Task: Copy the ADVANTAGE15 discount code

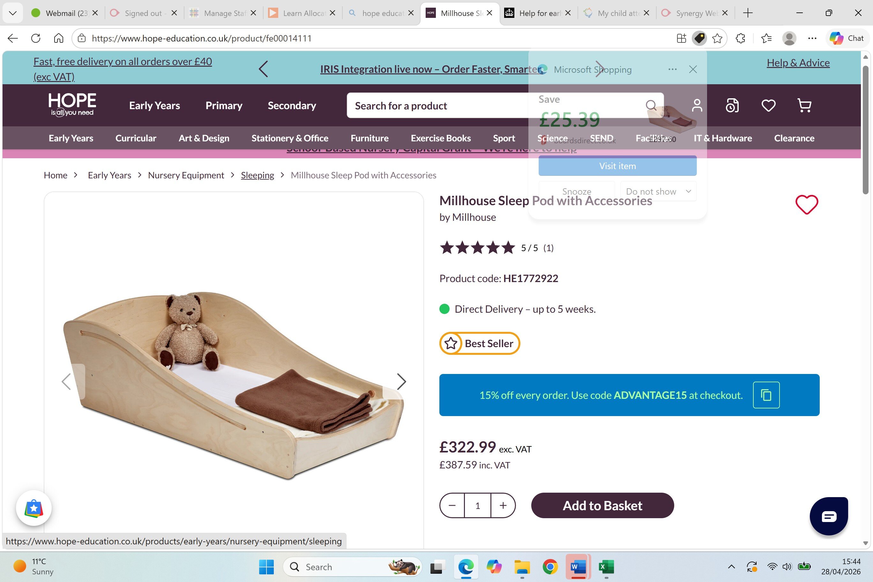Action: click(x=766, y=395)
